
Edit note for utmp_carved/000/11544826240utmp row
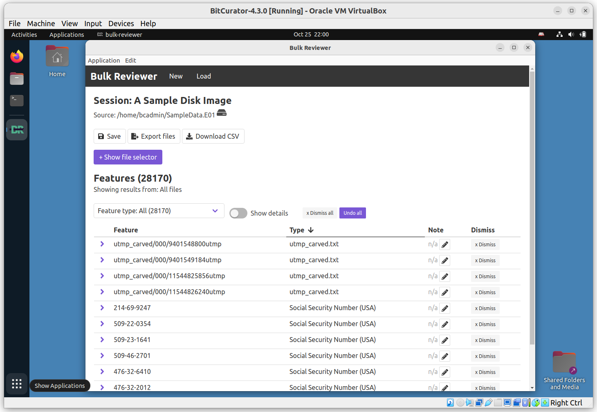click(x=445, y=293)
